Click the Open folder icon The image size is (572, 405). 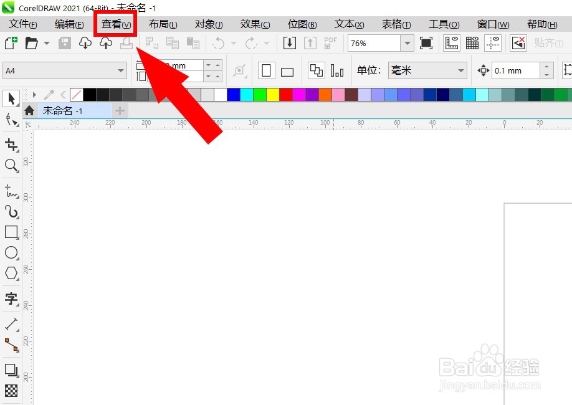pos(32,43)
